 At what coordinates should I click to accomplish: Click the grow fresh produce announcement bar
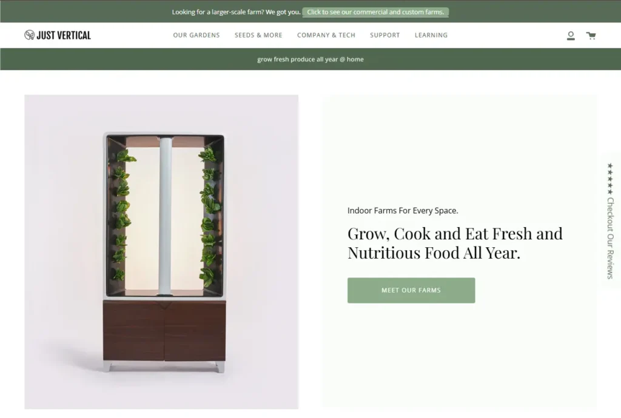tap(310, 59)
